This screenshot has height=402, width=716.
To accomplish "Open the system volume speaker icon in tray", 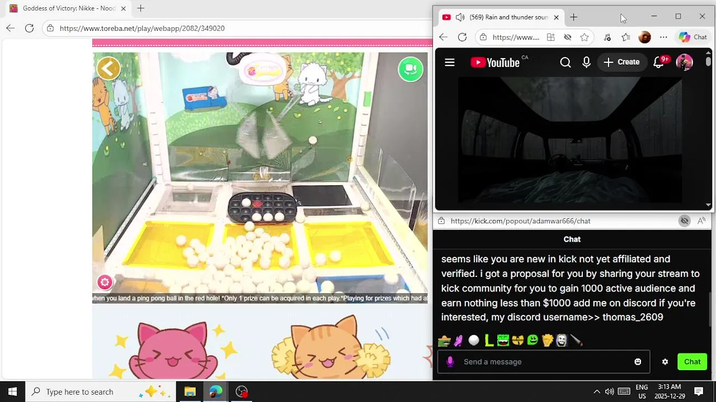I will tap(609, 391).
